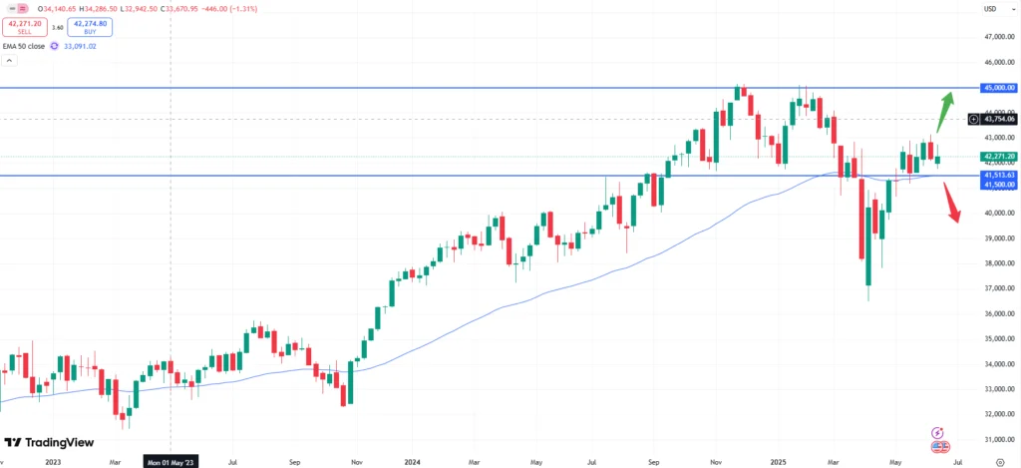Image resolution: width=1021 pixels, height=468 pixels.
Task: Click the red downward arrow drawing
Action: [951, 205]
